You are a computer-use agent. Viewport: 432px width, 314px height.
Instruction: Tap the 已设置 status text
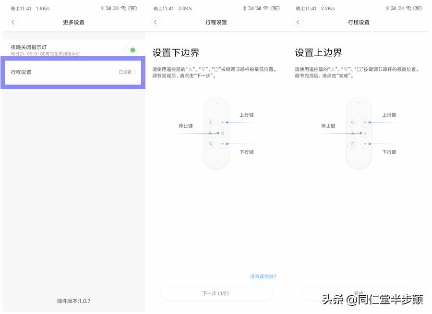127,72
